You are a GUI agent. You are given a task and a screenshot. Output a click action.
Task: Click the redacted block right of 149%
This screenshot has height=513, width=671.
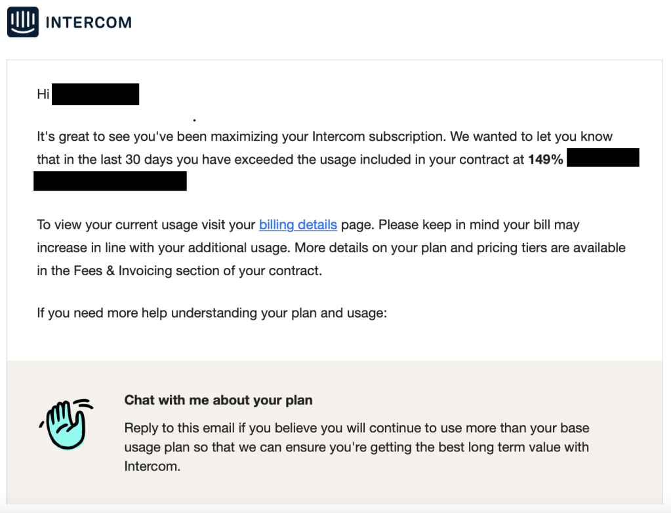[x=603, y=158]
